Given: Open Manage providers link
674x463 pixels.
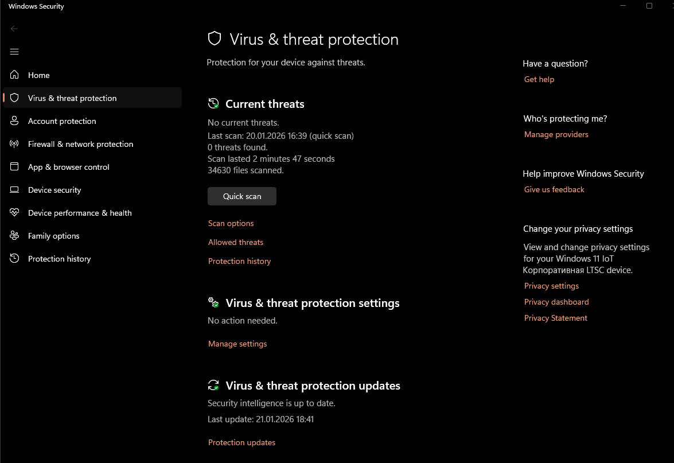Looking at the screenshot, I should pyautogui.click(x=556, y=134).
